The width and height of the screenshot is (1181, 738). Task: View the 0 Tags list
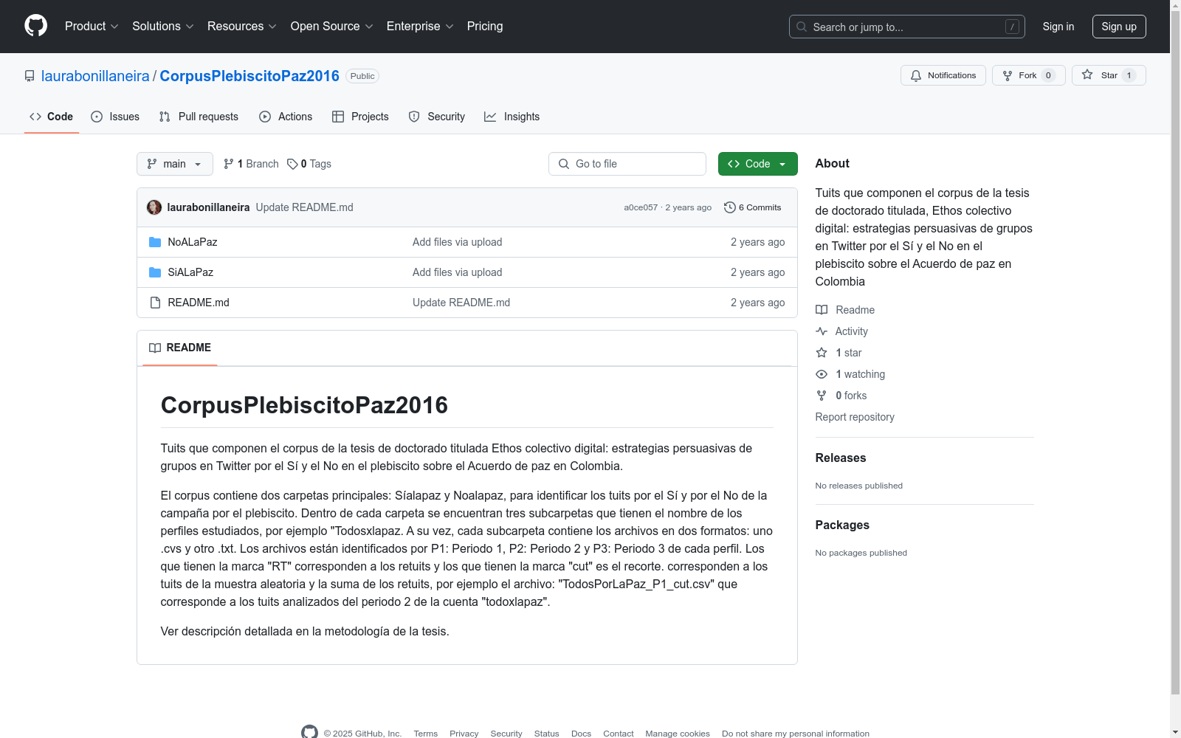[x=309, y=164]
